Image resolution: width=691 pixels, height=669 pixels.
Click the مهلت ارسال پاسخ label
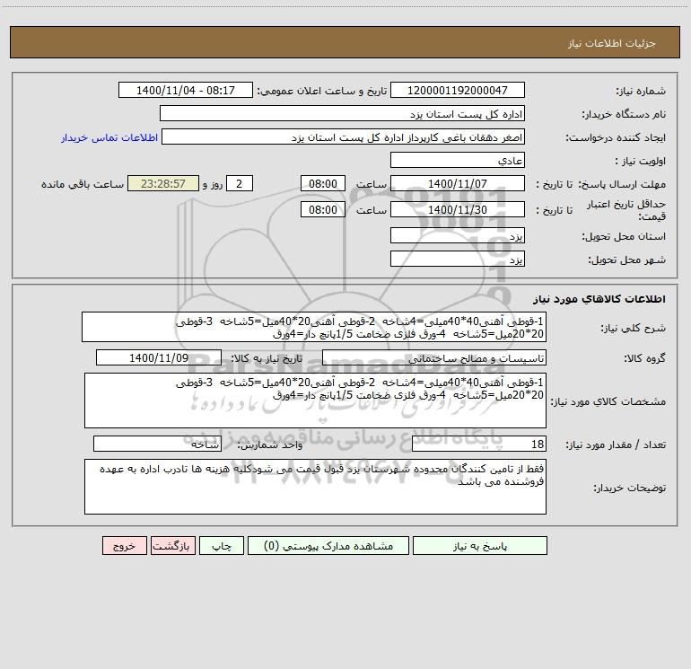tap(622, 184)
